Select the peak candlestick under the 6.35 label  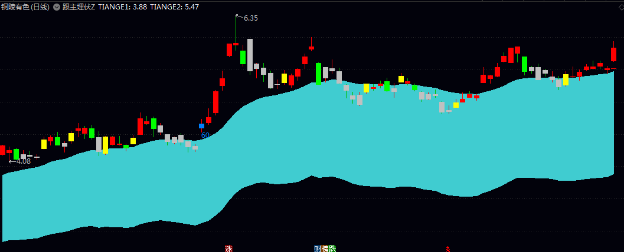[x=236, y=32]
